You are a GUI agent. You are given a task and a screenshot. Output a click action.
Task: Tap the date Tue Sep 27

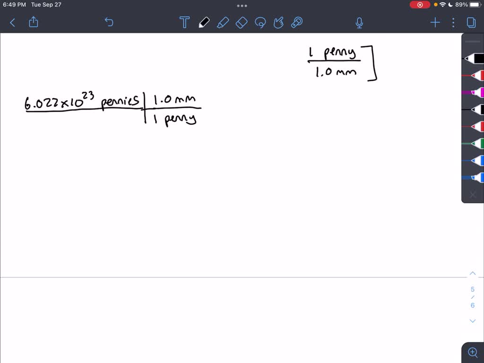pyautogui.click(x=46, y=5)
